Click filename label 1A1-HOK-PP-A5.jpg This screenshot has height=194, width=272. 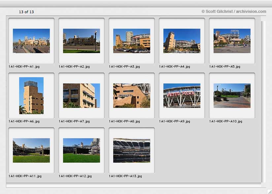pos(225,67)
